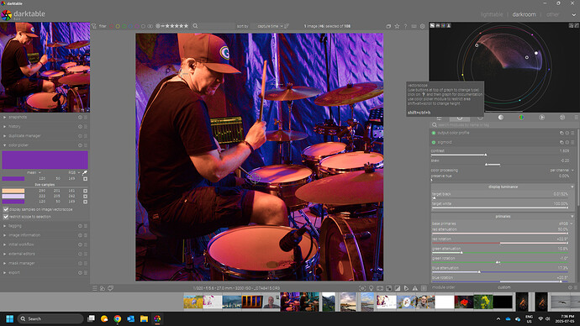The height and width of the screenshot is (326, 580).
Task: Open the help question mark icon
Action: pyautogui.click(x=405, y=26)
